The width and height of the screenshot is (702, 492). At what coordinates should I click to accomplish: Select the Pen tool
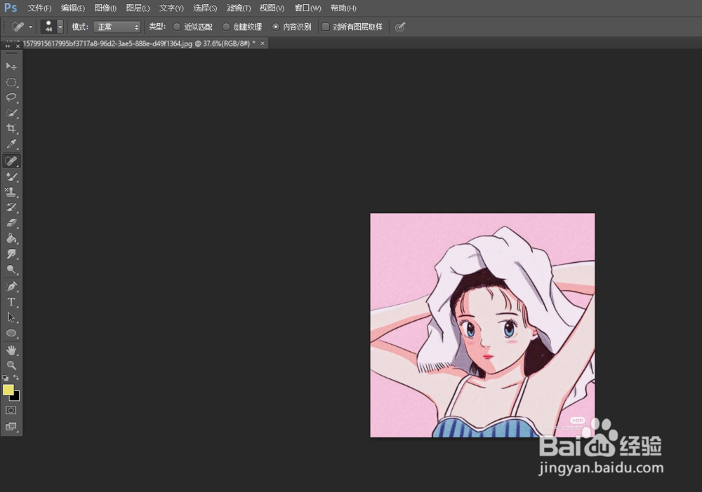[x=11, y=287]
